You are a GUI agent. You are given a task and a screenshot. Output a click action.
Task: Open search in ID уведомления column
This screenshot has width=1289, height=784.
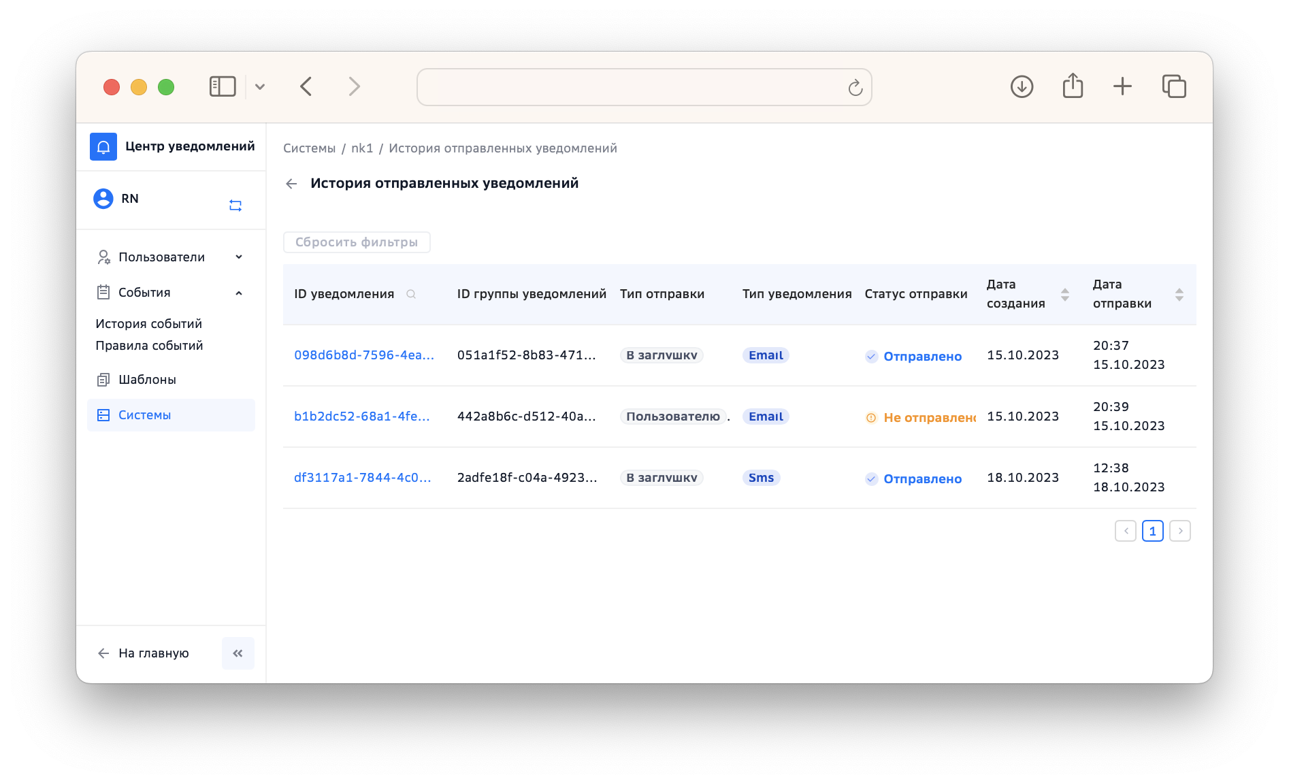[411, 294]
